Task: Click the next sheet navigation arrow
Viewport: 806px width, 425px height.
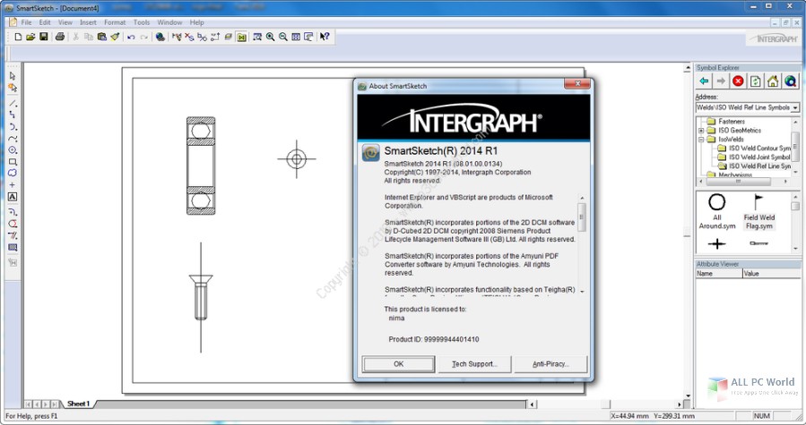Action: (45, 404)
